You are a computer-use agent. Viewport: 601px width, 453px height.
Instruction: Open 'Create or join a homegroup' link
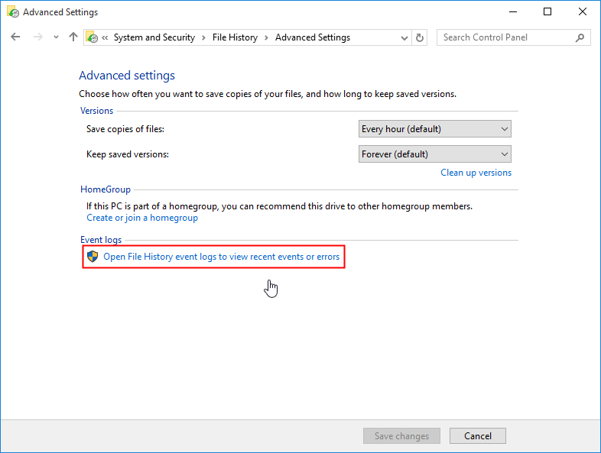pos(142,218)
